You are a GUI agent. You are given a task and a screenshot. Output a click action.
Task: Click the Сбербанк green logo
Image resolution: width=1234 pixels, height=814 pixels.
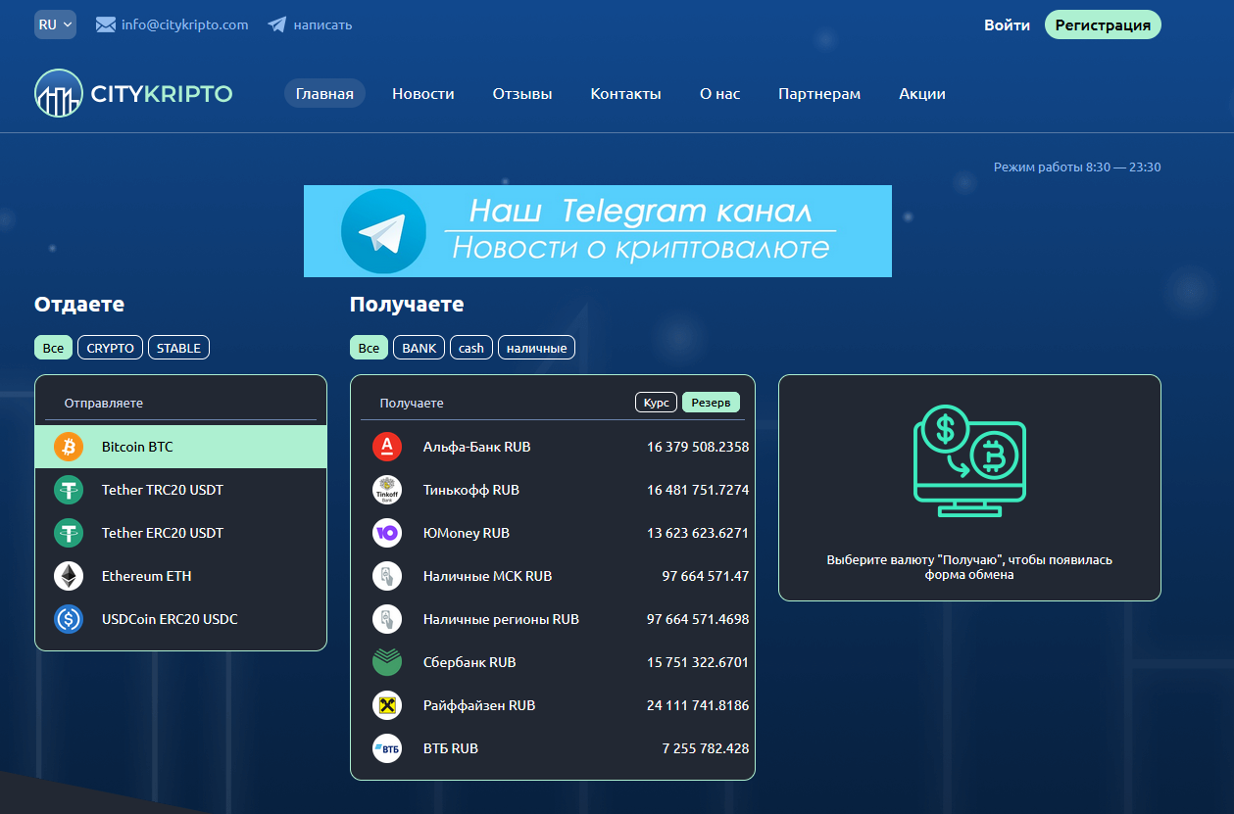(x=386, y=661)
